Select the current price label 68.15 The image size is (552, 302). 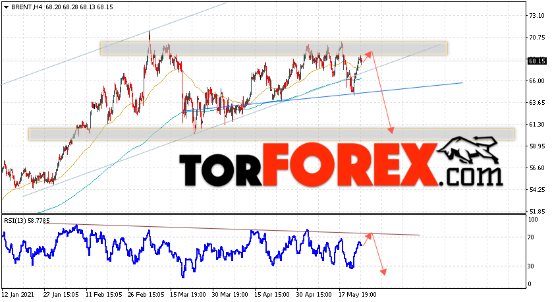[537, 61]
